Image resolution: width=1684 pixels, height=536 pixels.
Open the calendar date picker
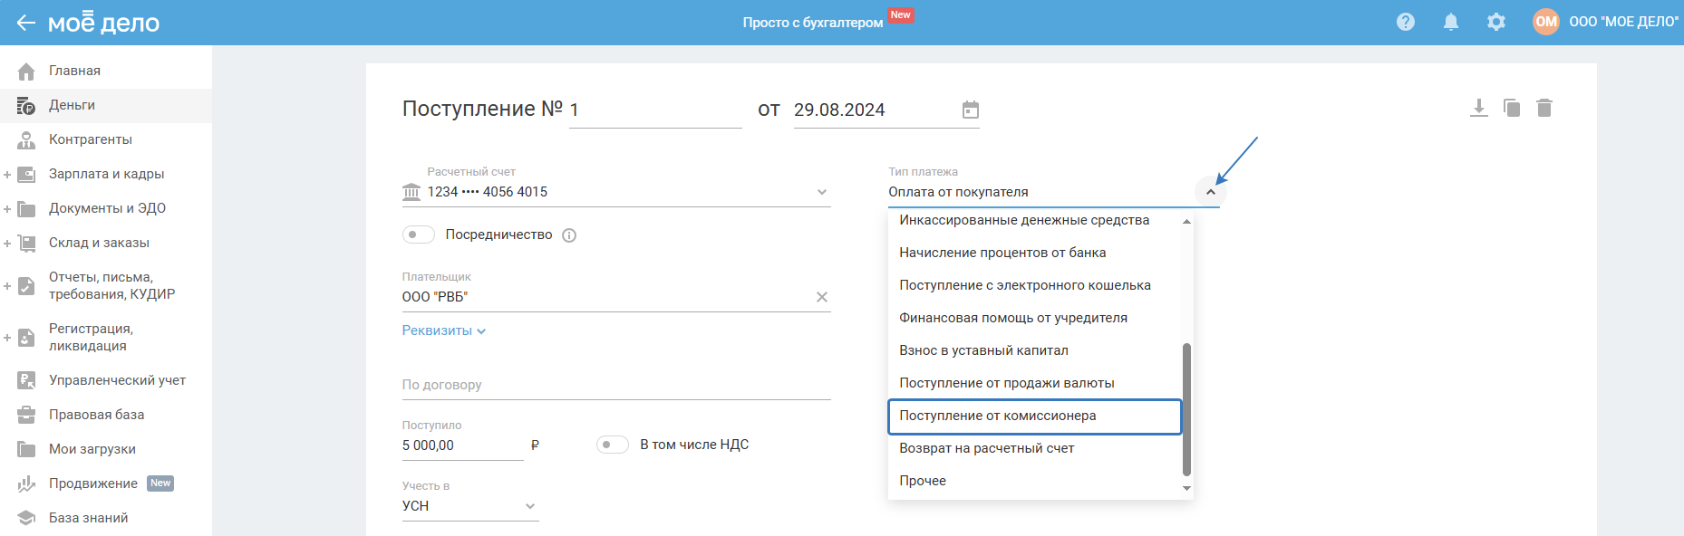[x=970, y=110]
